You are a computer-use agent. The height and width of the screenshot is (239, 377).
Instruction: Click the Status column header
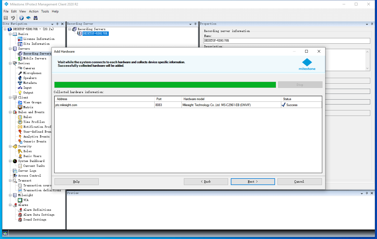click(x=301, y=99)
